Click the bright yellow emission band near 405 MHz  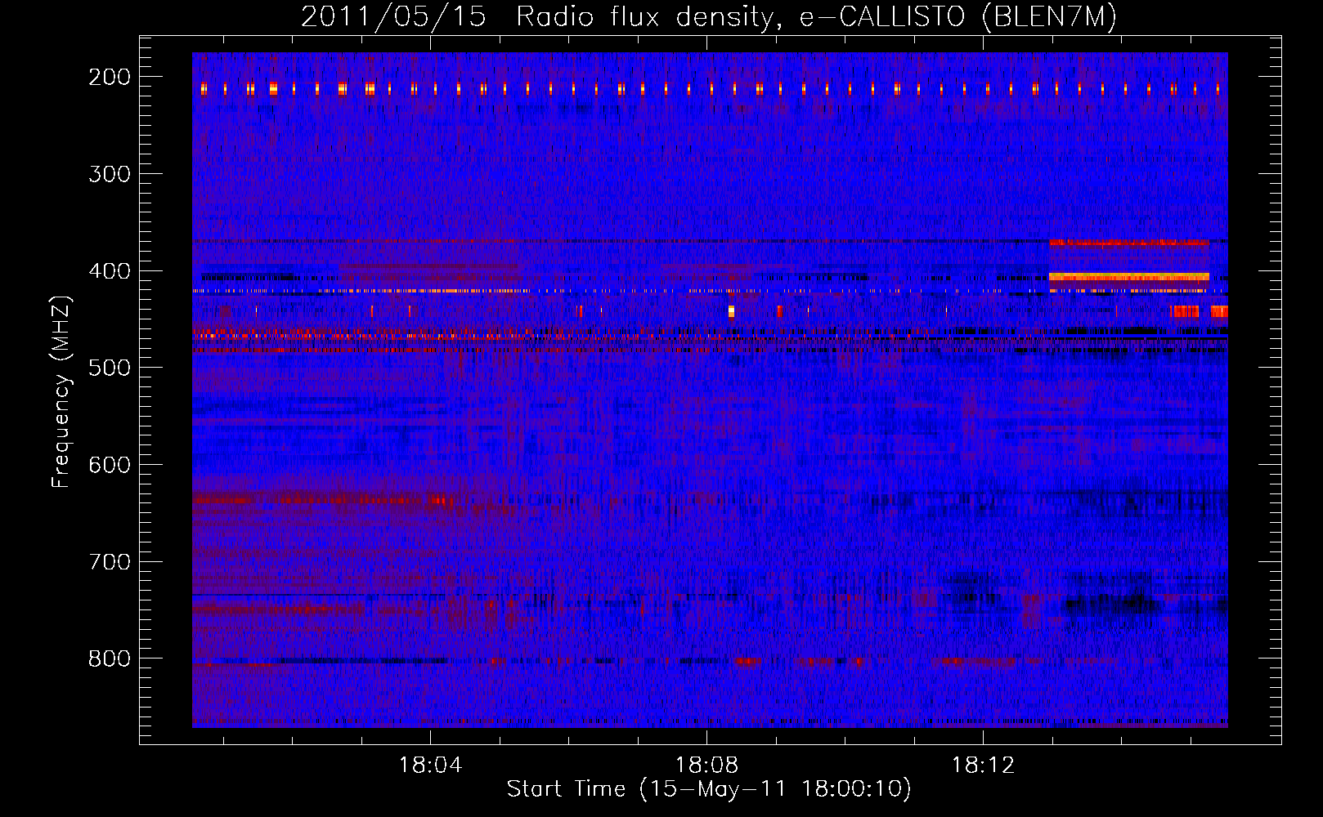[x=1129, y=277]
